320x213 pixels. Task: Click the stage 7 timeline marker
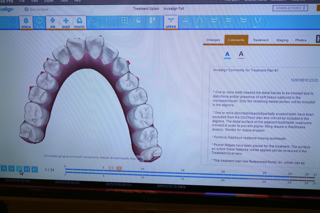point(119,169)
